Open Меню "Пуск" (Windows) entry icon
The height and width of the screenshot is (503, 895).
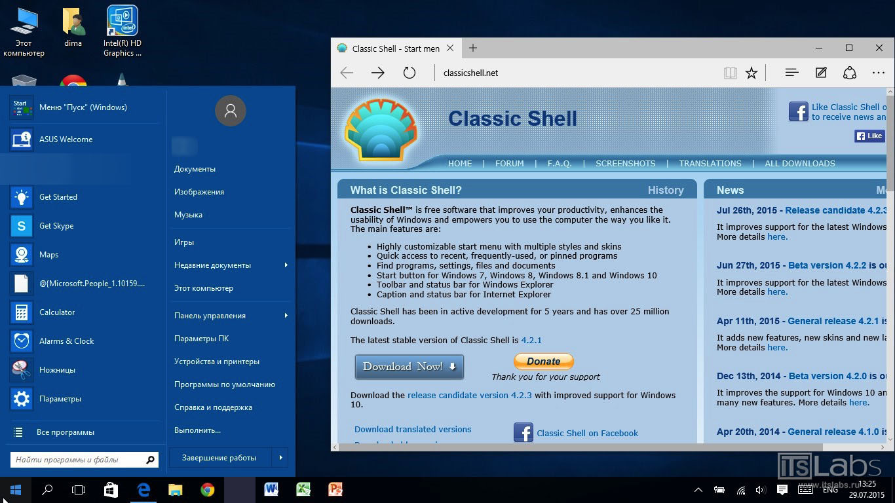21,107
